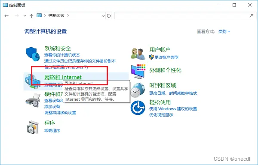Click the forward arrow navigation button
This screenshot has width=258, height=165.
17,16
